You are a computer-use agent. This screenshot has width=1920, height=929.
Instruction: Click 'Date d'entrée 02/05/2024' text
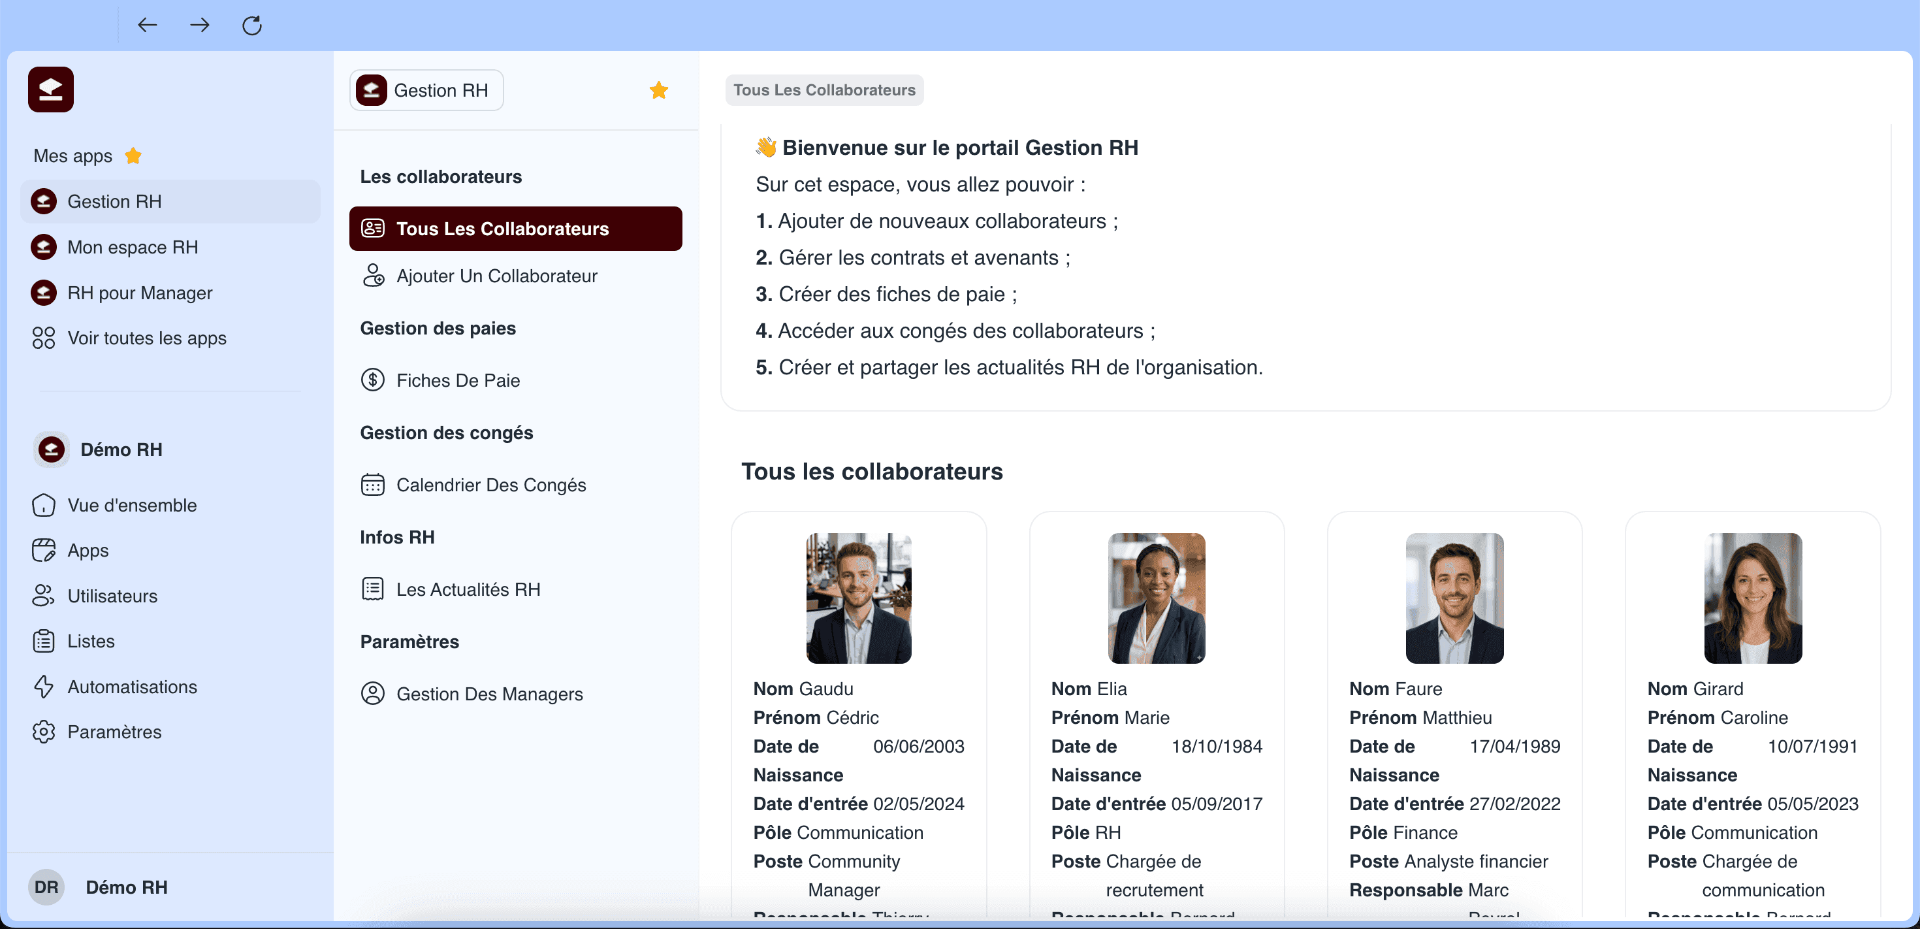(859, 804)
